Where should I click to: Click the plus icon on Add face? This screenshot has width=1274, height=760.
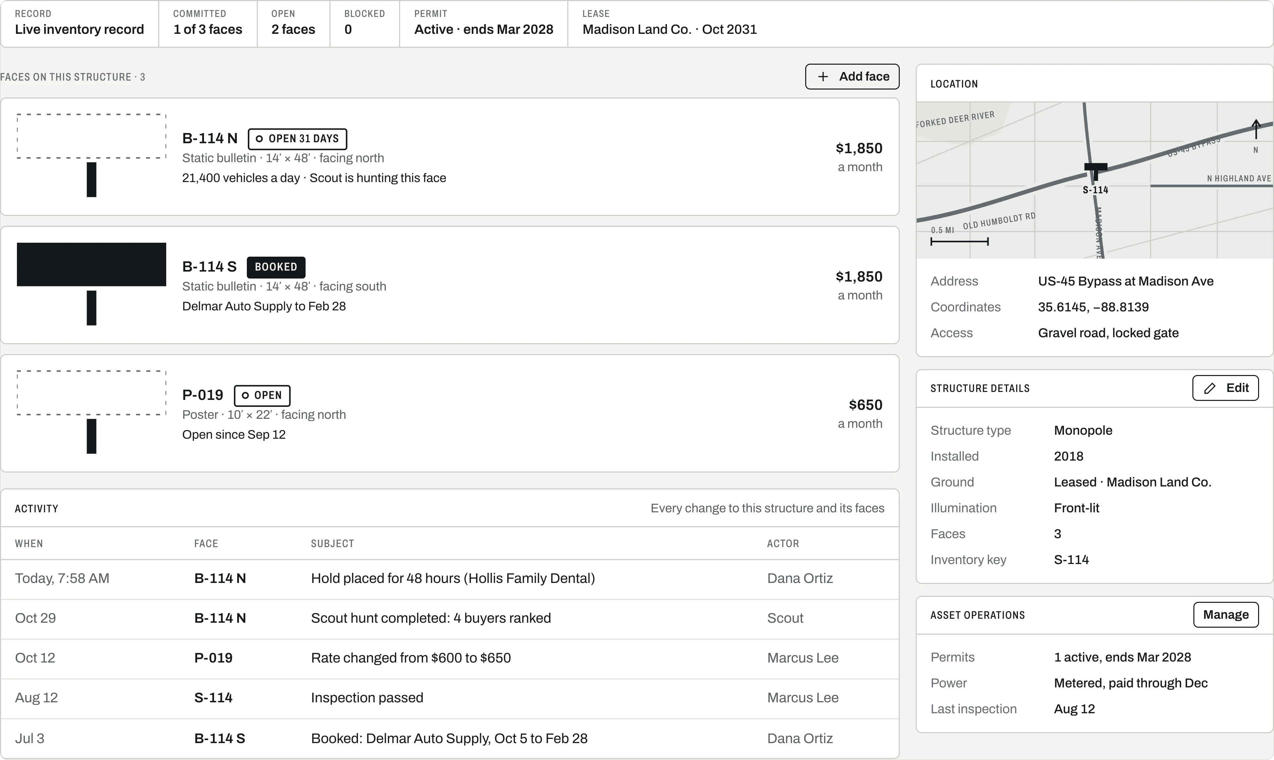823,77
